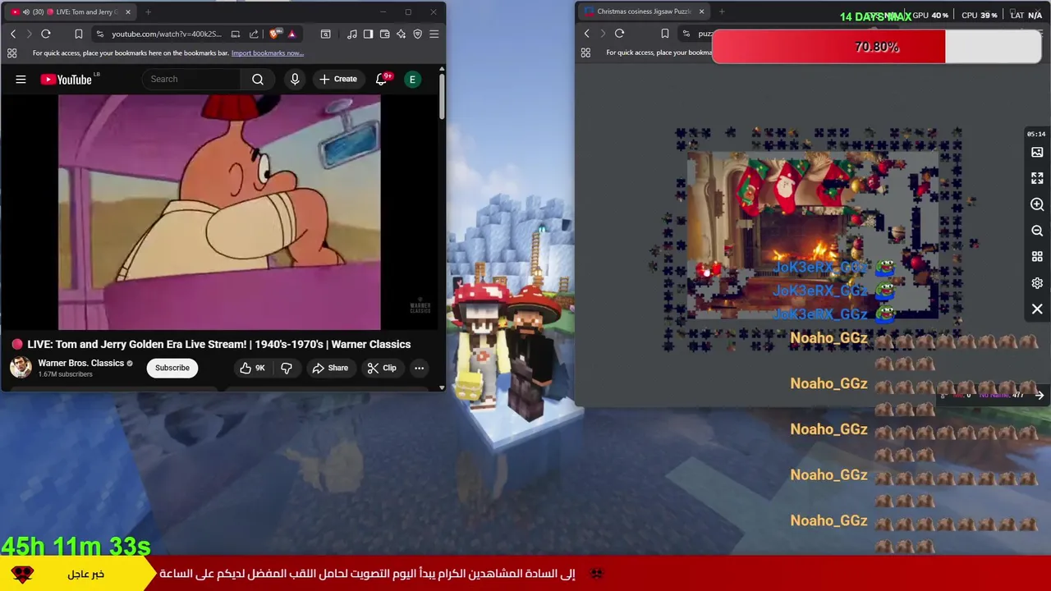Reload the jigsaw puzzle page

click(x=619, y=34)
